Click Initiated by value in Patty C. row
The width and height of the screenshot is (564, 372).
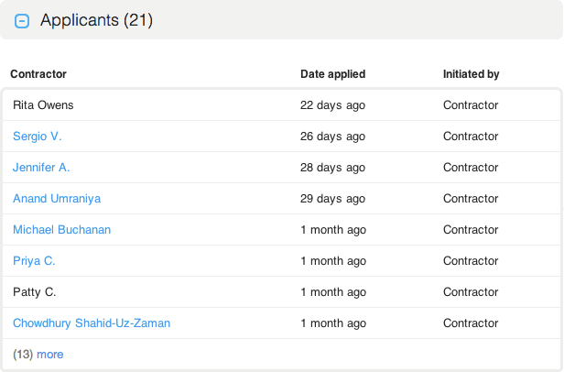pos(471,292)
